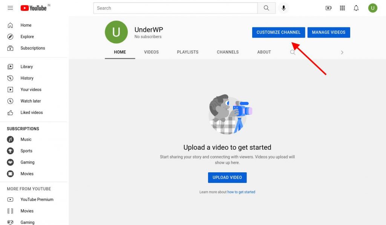Open the CHANNELS tab
Viewport: 386px width, 225px height.
point(228,52)
